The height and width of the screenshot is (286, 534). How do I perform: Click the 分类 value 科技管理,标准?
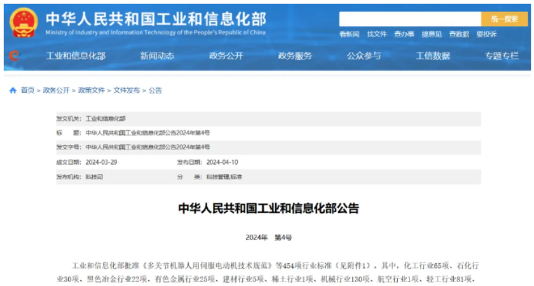[224, 177]
